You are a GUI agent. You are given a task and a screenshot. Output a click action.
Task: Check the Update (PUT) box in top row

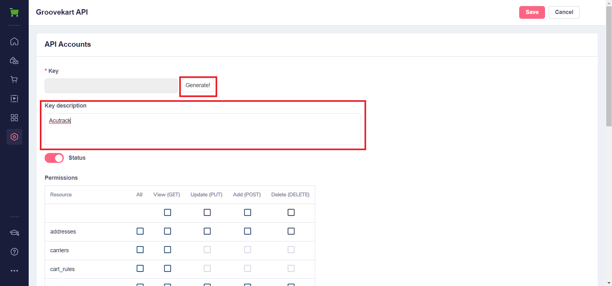click(207, 212)
